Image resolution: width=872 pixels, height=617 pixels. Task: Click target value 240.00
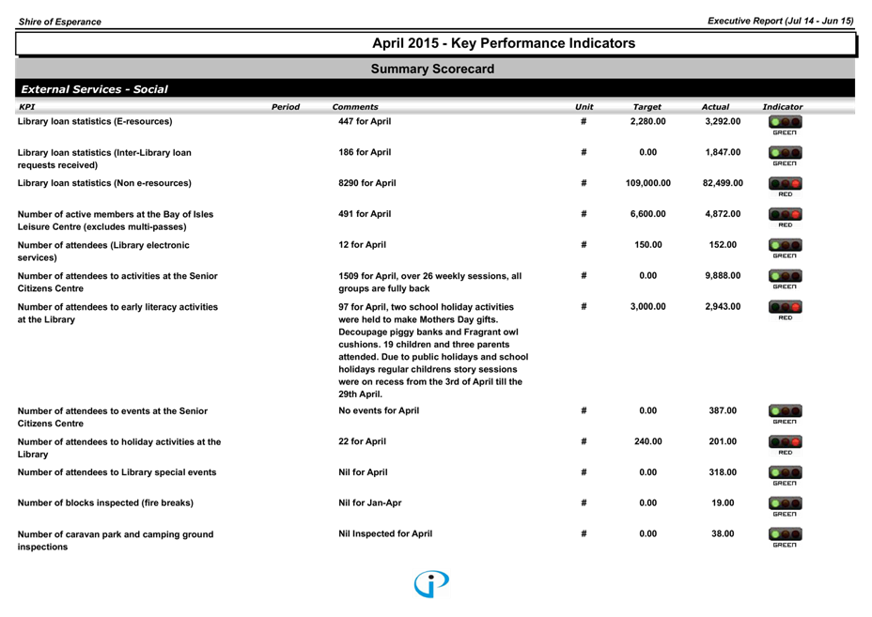(647, 441)
